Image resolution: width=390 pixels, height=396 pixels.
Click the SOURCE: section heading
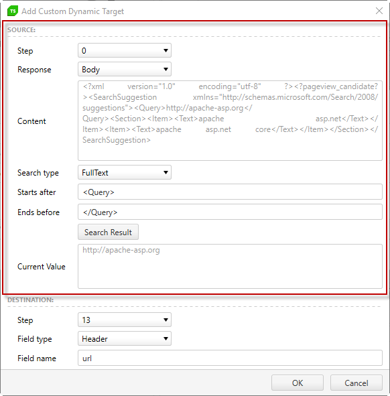point(21,29)
